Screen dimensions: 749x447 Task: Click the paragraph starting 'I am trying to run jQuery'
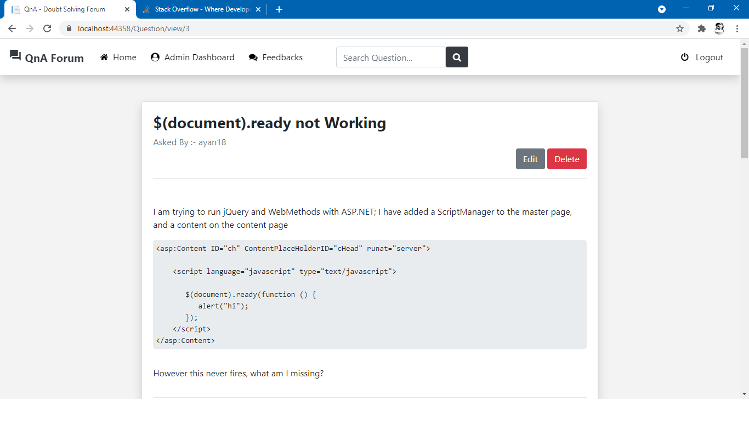363,218
